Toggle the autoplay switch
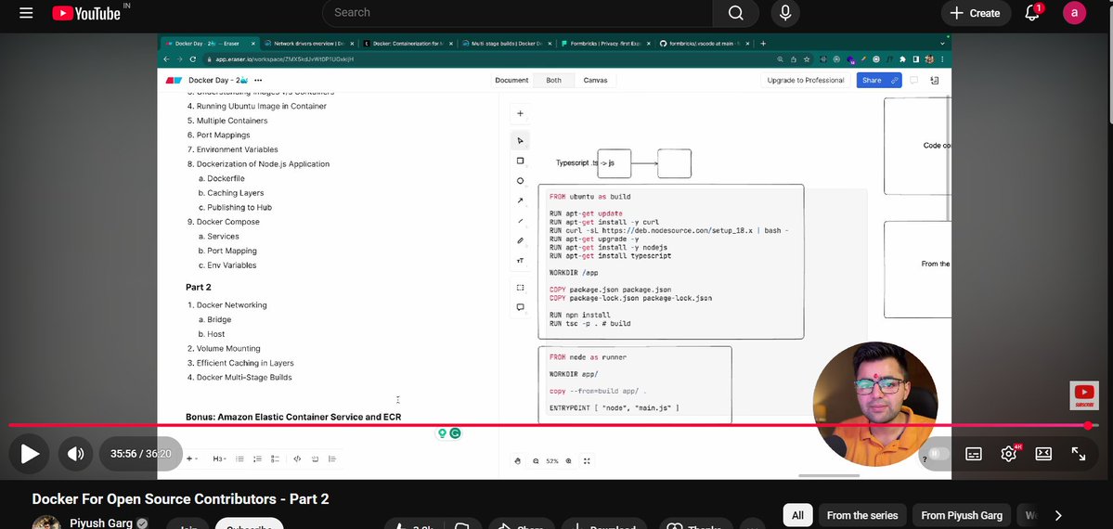This screenshot has width=1113, height=529. 938,454
